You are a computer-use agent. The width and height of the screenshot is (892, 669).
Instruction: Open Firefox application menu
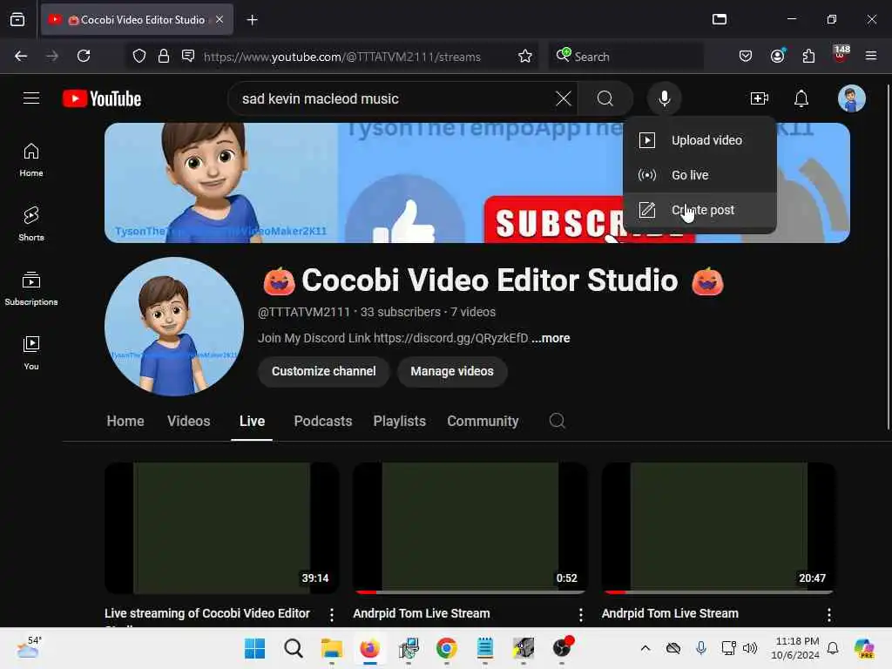tap(870, 56)
